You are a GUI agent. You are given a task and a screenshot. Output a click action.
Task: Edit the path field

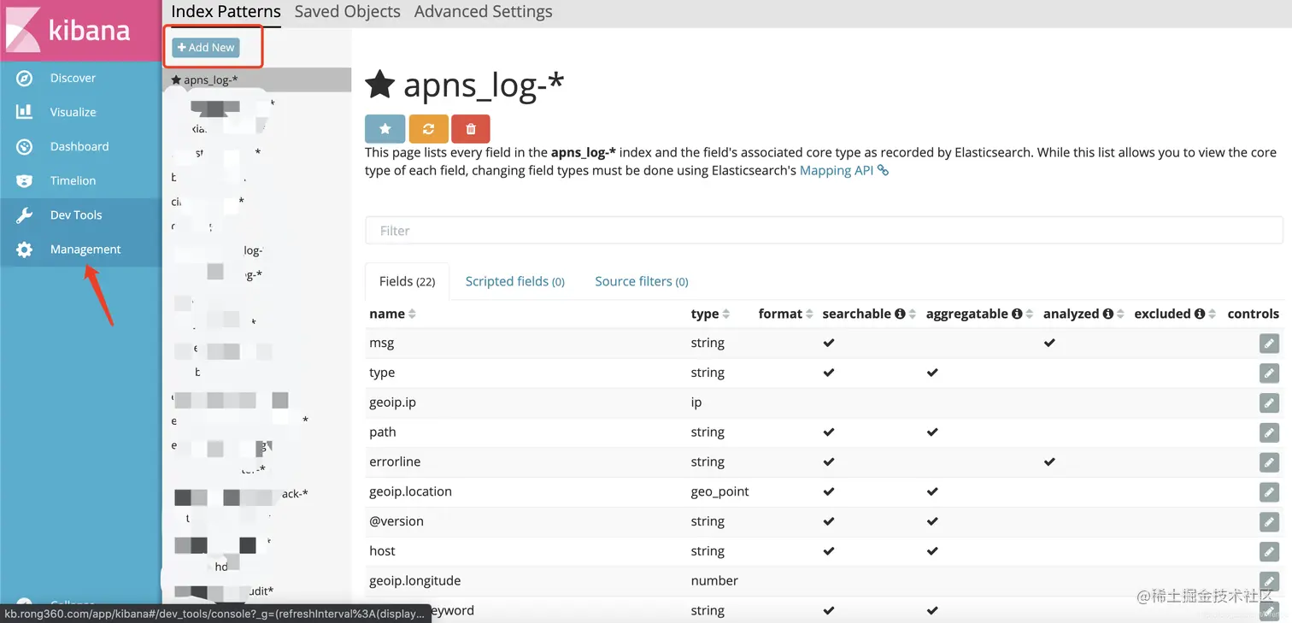tap(1269, 432)
